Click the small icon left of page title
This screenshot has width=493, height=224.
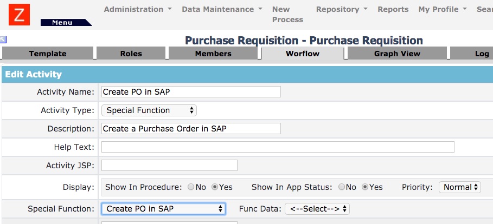pos(3,39)
